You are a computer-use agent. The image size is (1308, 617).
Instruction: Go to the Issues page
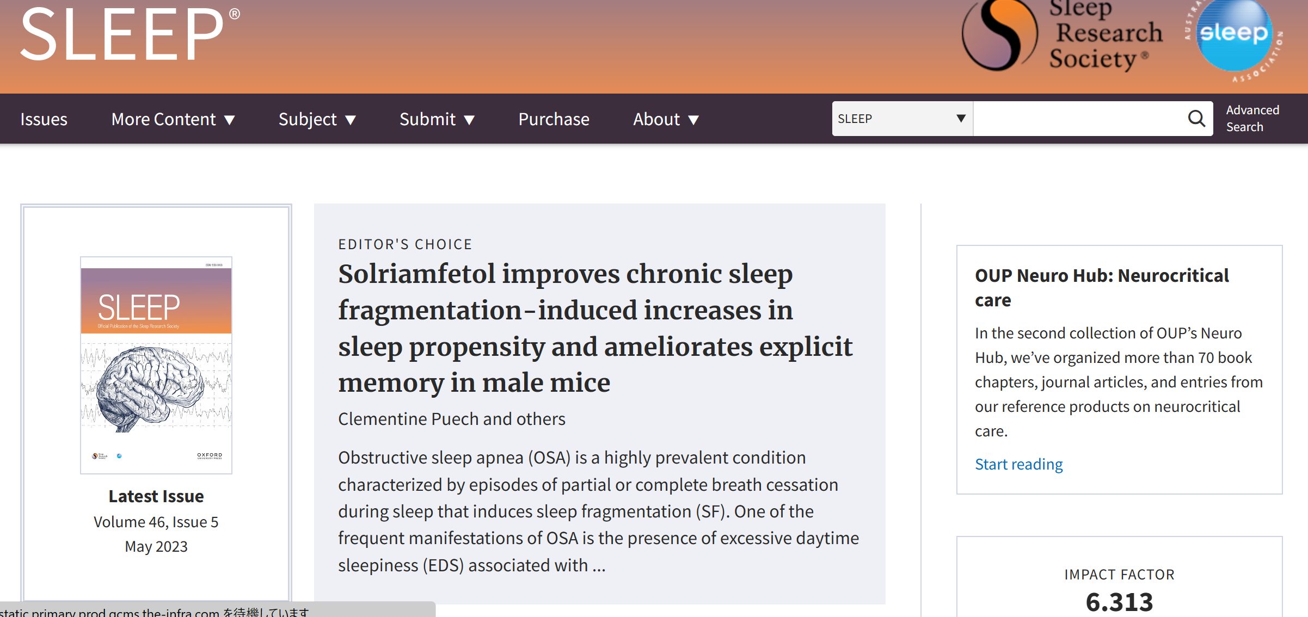pos(44,119)
